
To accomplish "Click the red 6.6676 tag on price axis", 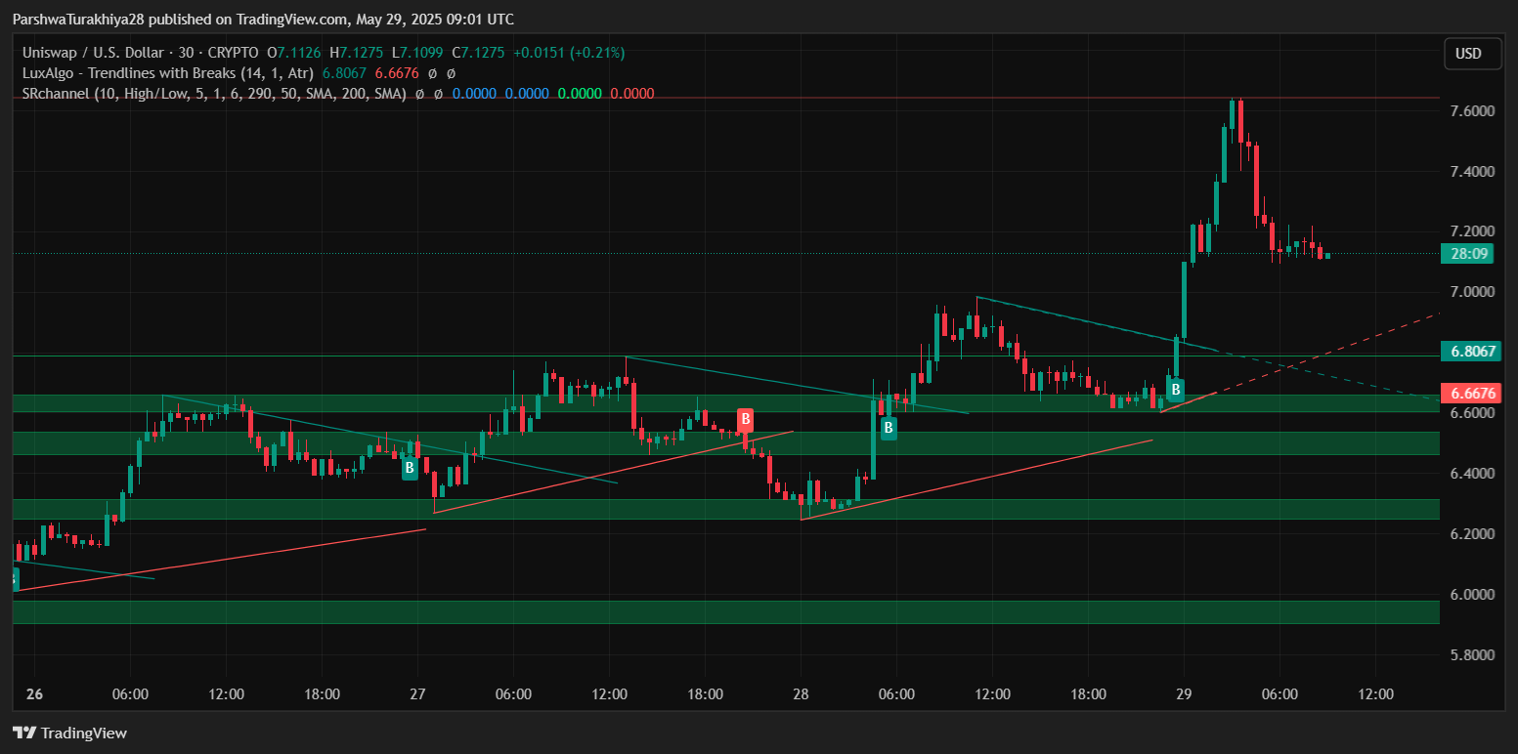I will [x=1469, y=393].
